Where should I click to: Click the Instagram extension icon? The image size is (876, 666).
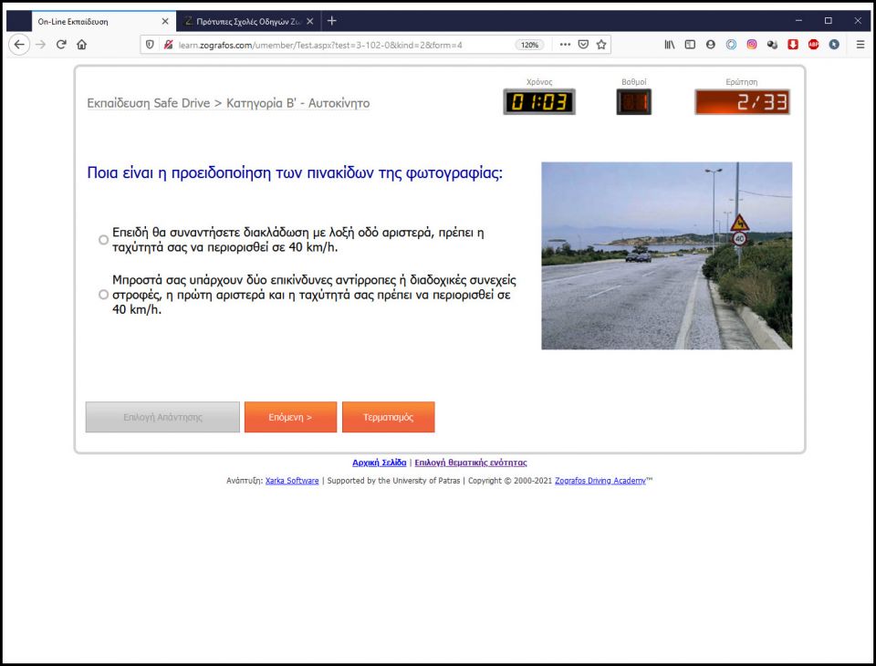[752, 45]
